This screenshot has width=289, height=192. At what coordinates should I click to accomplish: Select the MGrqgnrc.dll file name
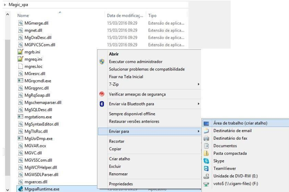click(x=37, y=88)
